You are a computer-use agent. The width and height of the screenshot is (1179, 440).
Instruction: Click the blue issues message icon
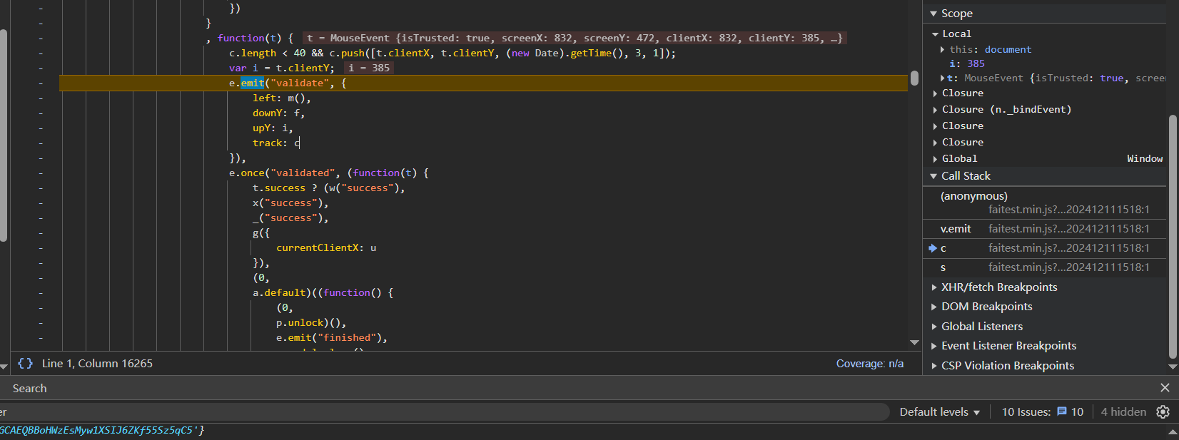1062,412
